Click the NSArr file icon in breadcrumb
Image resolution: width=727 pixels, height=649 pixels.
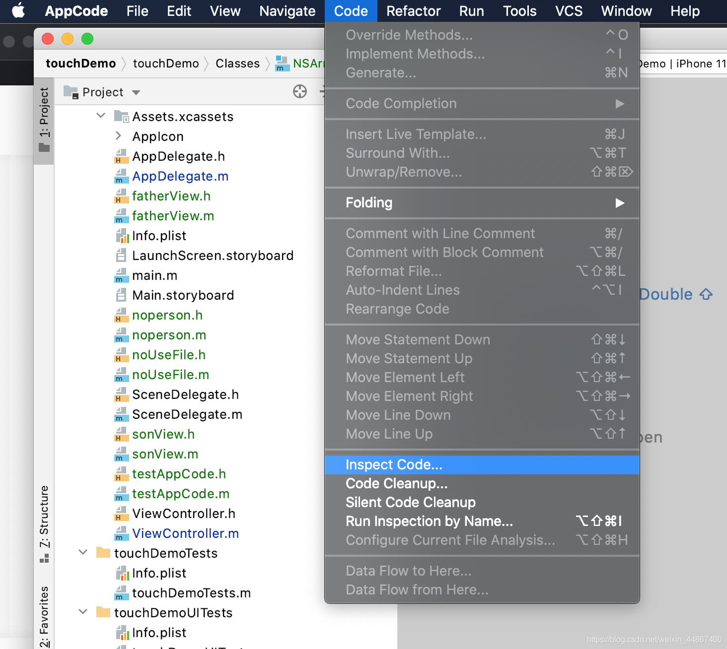[282, 64]
